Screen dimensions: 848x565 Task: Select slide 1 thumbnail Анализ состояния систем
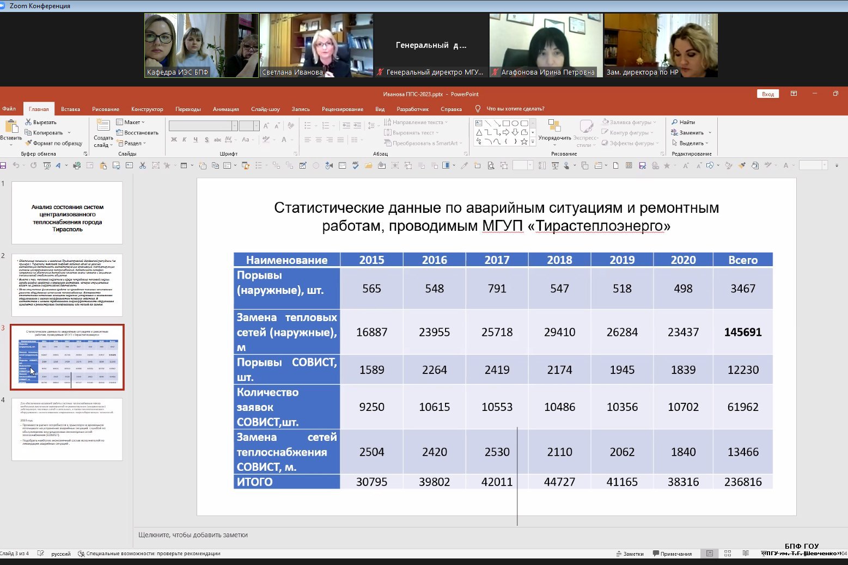point(67,213)
